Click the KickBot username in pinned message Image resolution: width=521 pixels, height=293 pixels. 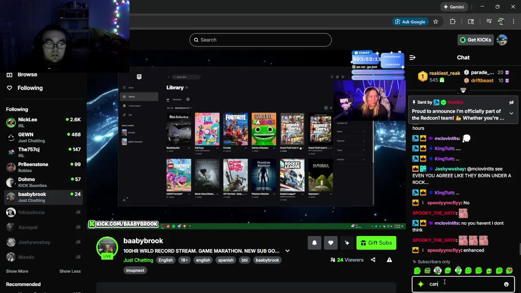(455, 102)
